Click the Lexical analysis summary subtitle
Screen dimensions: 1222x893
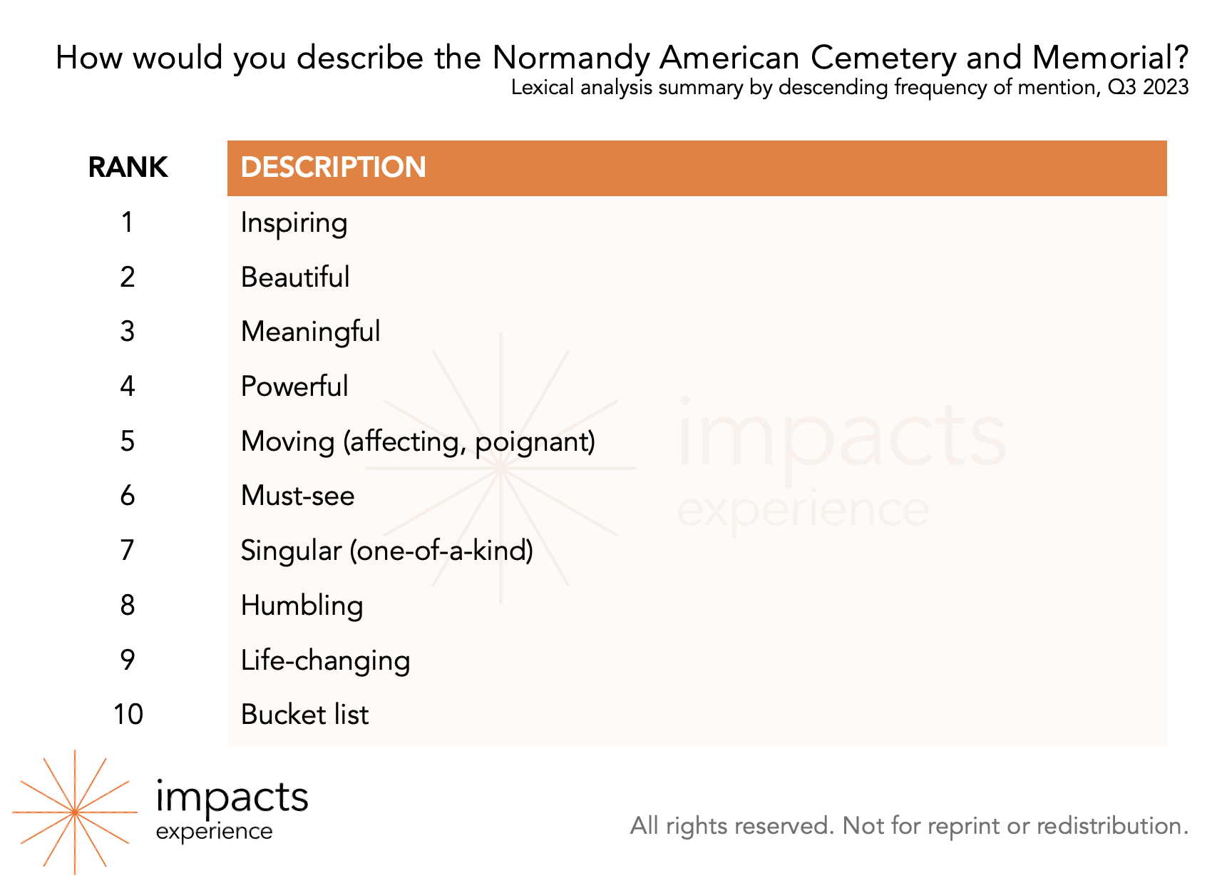click(850, 88)
